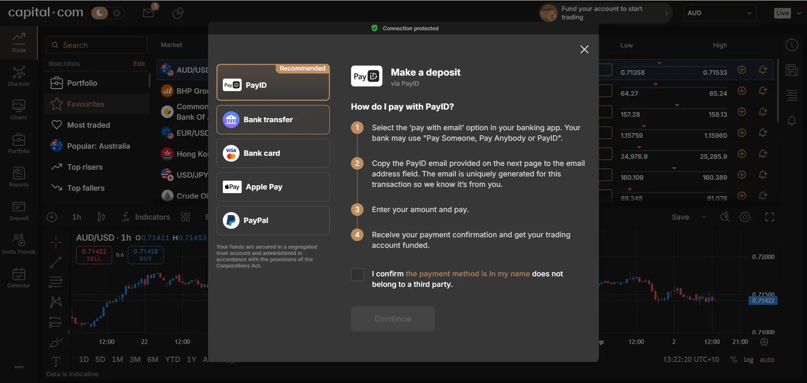Open the Calendar section in sidebar
The width and height of the screenshot is (807, 383).
point(19,278)
